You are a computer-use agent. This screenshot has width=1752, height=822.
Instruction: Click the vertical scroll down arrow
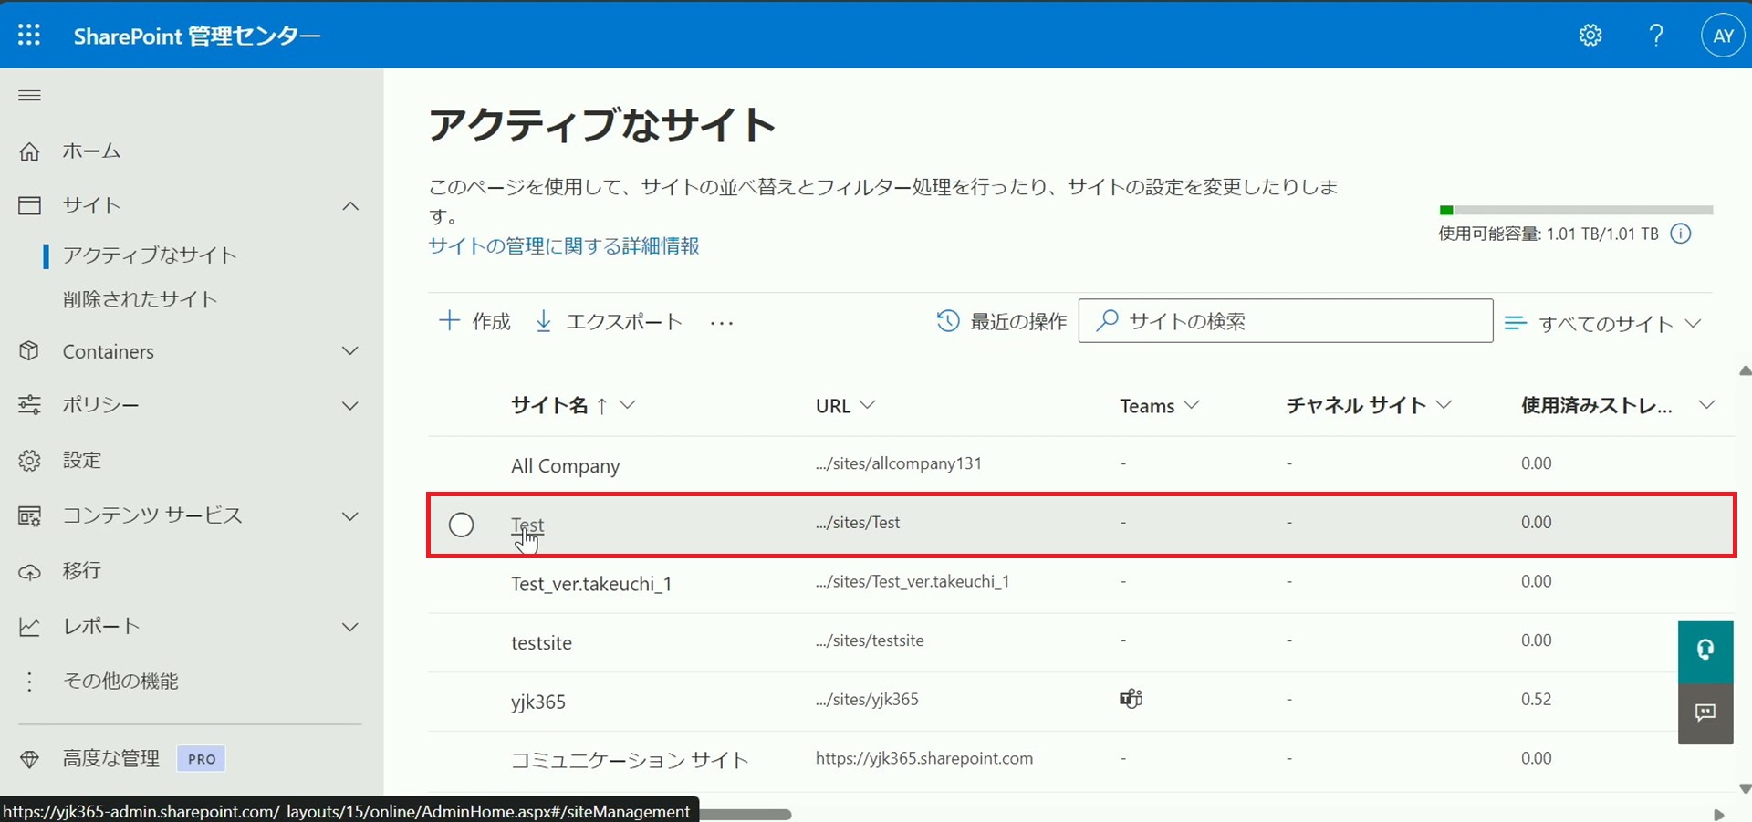(x=1745, y=789)
